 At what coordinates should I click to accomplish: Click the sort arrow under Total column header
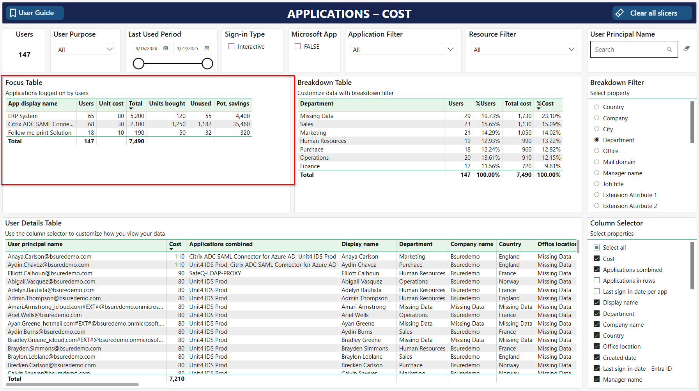coord(131,109)
